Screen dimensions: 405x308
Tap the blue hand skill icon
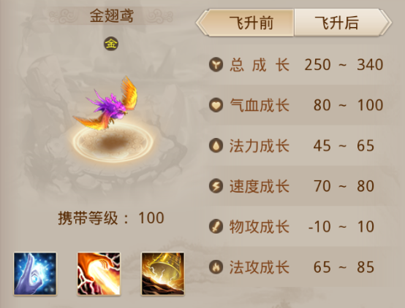(x=35, y=274)
